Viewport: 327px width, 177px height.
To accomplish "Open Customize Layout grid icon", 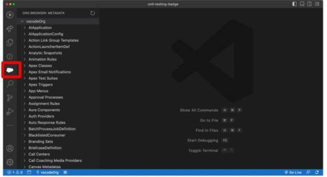I will (317, 4).
